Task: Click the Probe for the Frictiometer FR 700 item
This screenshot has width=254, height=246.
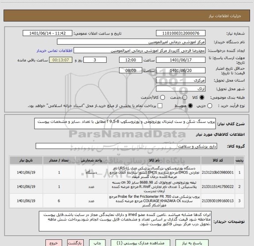Action: pyautogui.click(x=154, y=201)
